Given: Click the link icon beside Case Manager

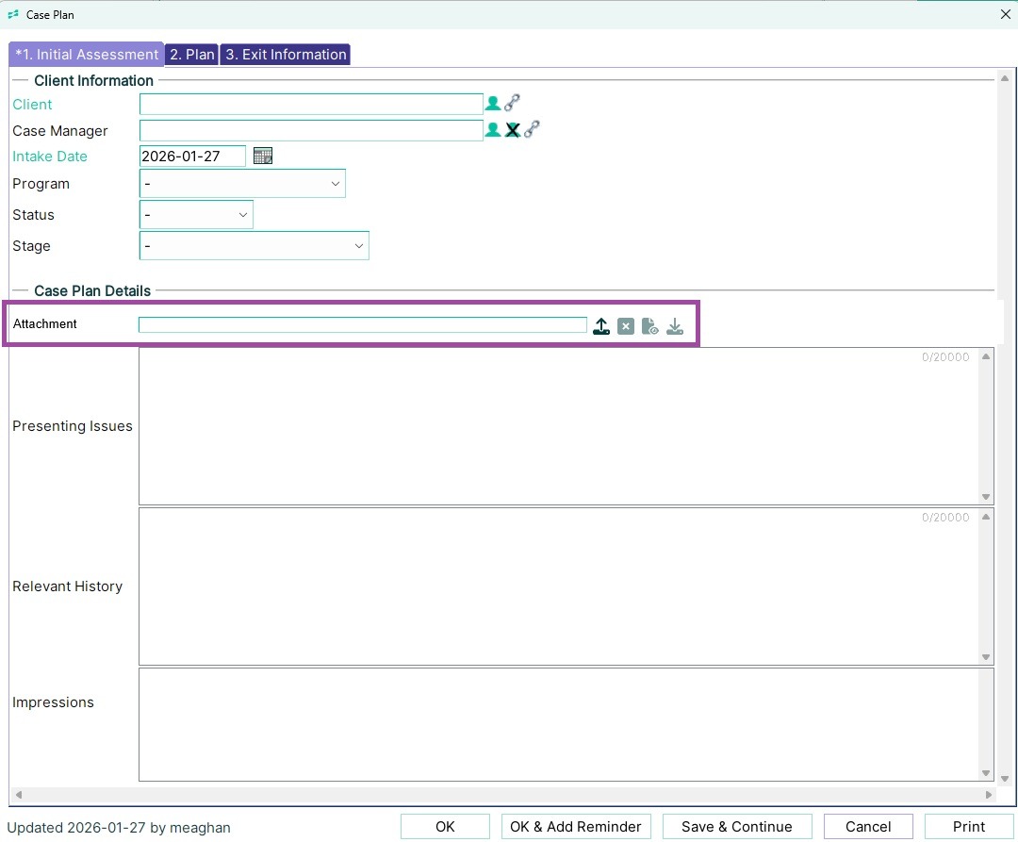Looking at the screenshot, I should point(532,130).
